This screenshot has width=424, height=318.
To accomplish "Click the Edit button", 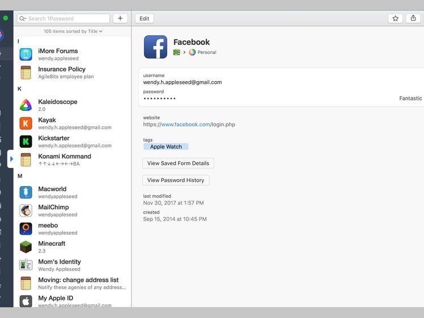I will 145,18.
